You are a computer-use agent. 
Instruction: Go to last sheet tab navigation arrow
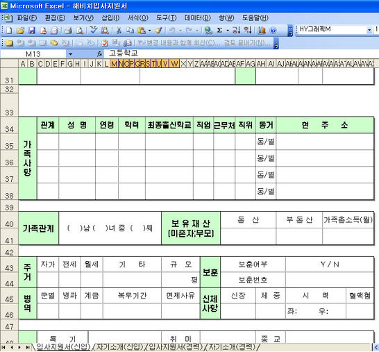(x=28, y=347)
